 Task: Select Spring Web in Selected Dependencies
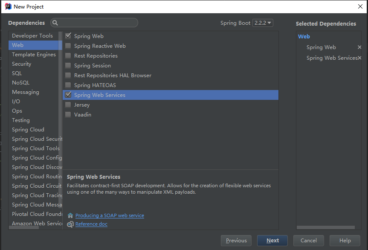pyautogui.click(x=321, y=47)
